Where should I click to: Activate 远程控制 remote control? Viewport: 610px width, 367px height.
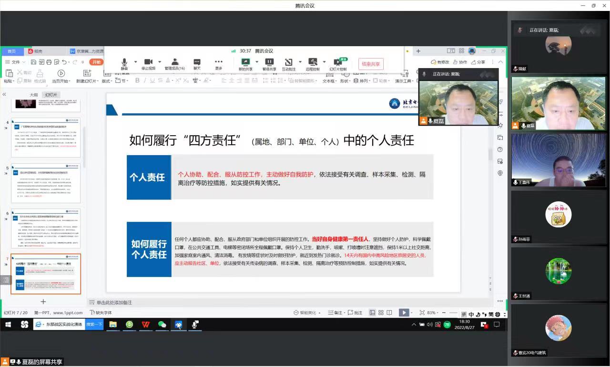(313, 62)
